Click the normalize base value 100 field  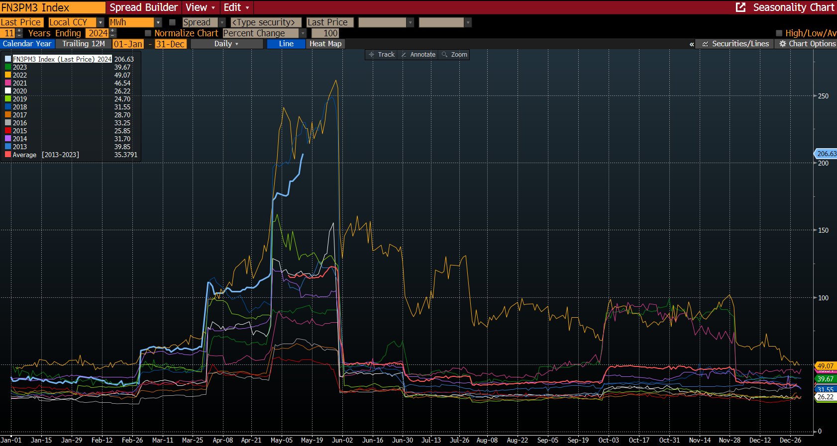tap(325, 33)
